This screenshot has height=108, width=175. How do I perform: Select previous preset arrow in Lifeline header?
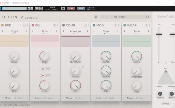pyautogui.click(x=103, y=17)
